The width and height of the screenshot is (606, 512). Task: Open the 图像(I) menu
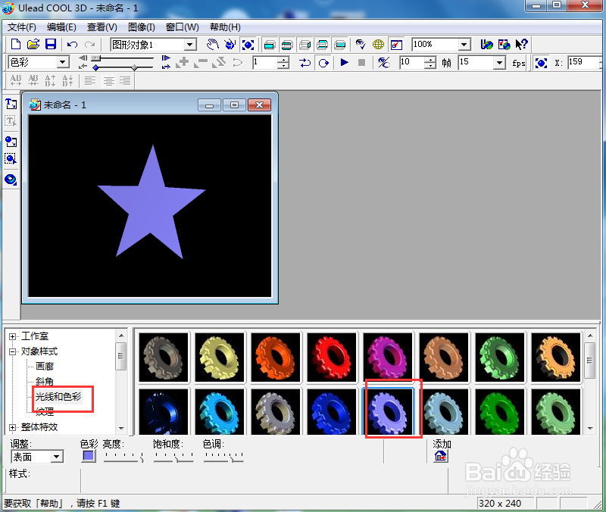(x=142, y=27)
